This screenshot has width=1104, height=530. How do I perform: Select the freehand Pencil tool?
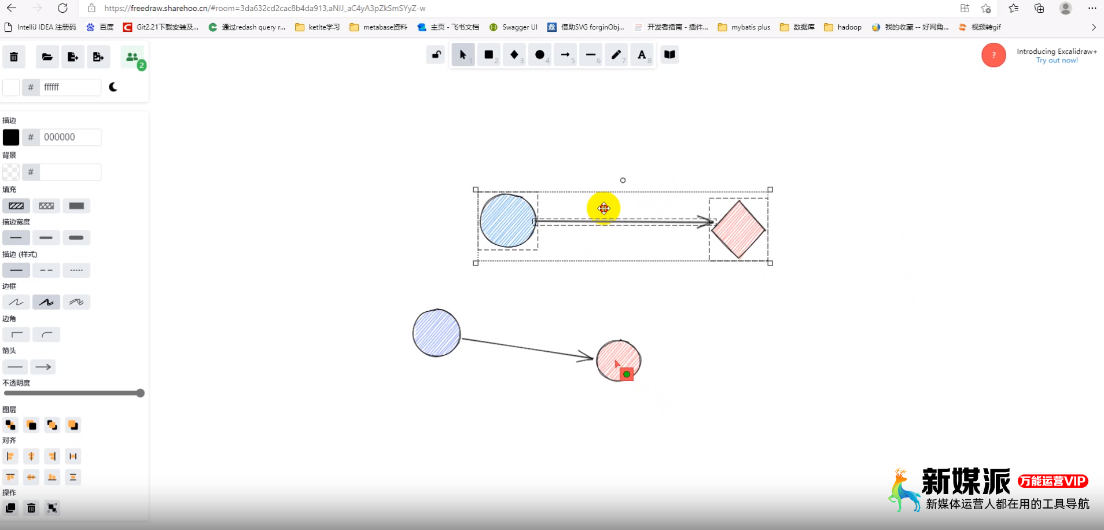point(616,55)
